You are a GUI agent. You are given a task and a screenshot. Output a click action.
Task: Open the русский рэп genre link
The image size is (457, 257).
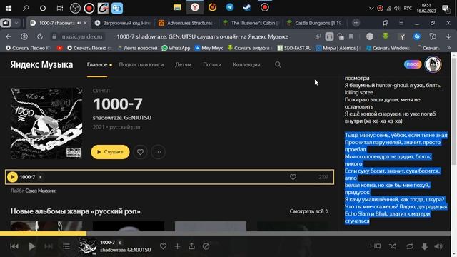125,127
